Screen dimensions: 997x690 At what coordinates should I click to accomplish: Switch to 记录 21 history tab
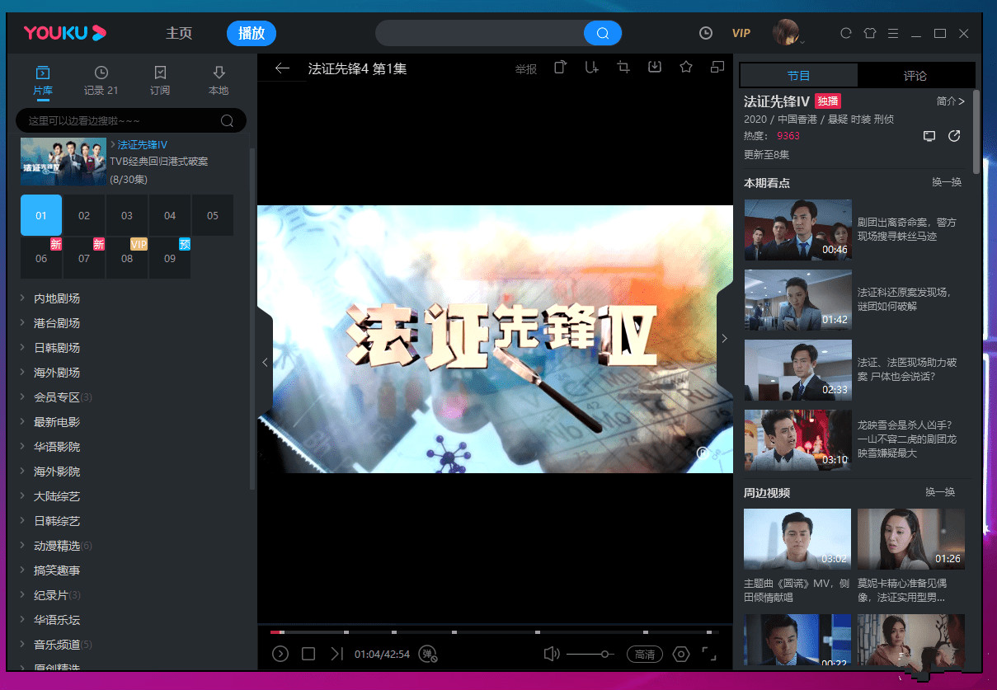point(101,81)
